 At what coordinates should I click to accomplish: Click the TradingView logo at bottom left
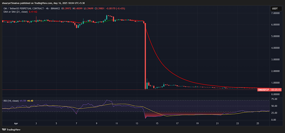[x=11, y=130]
